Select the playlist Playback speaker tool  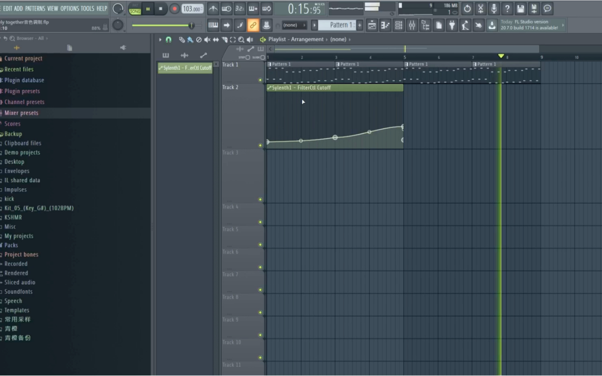[250, 40]
